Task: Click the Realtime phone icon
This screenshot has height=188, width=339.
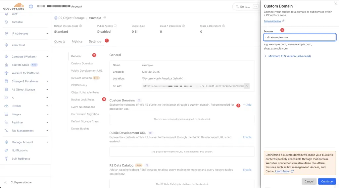Action: pyautogui.click(x=6, y=122)
